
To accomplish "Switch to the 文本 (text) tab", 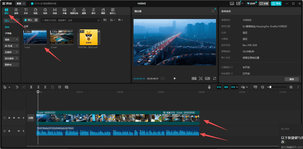I will pyautogui.click(x=26, y=11).
